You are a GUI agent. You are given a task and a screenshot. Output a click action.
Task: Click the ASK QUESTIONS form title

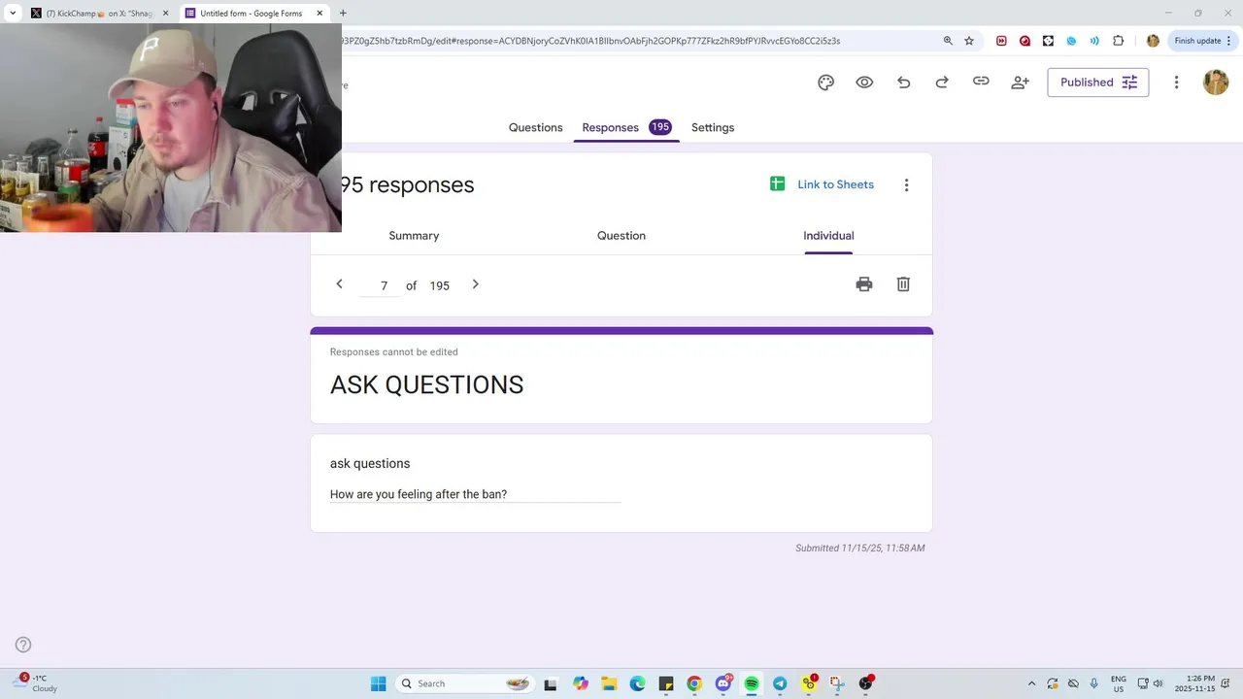426,384
